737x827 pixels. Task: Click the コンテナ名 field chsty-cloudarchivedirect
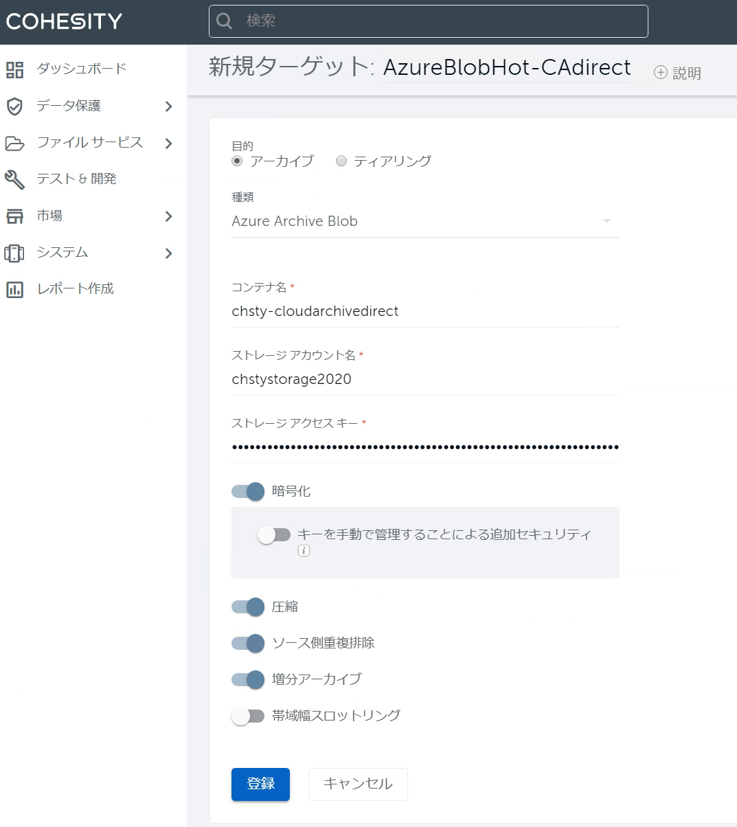pyautogui.click(x=425, y=311)
